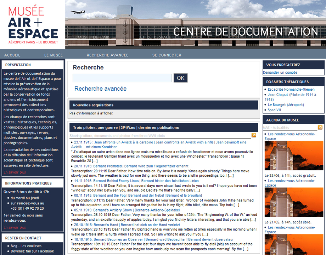Click En savoir plus under Informations Pratiques
Viewport: 326px width, 255px height.
[x=15, y=227]
